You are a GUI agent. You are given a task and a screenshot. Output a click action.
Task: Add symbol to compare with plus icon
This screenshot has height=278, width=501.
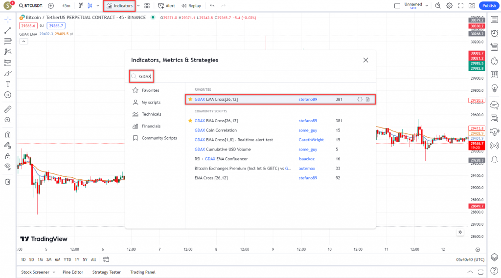pyautogui.click(x=51, y=6)
